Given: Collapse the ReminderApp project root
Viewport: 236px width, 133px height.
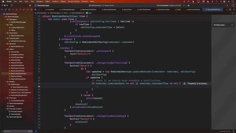Looking at the screenshot, I should (x=2, y=14).
